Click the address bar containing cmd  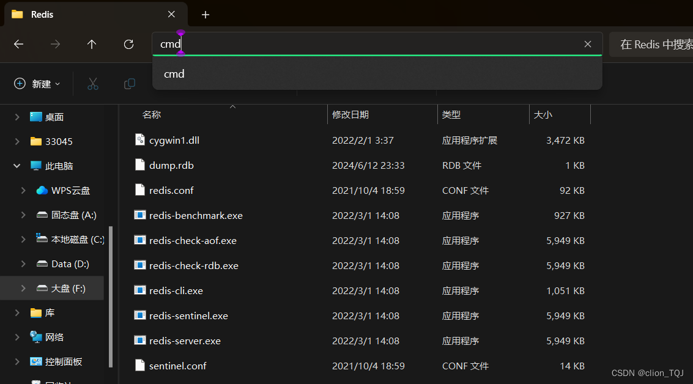pos(377,44)
